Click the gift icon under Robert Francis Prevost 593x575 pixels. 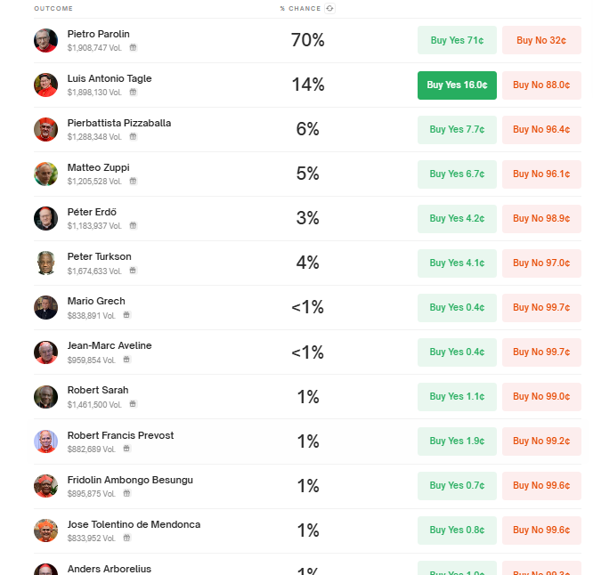pos(126,449)
